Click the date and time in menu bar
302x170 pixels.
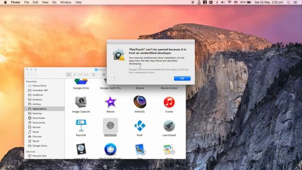coord(268,2)
